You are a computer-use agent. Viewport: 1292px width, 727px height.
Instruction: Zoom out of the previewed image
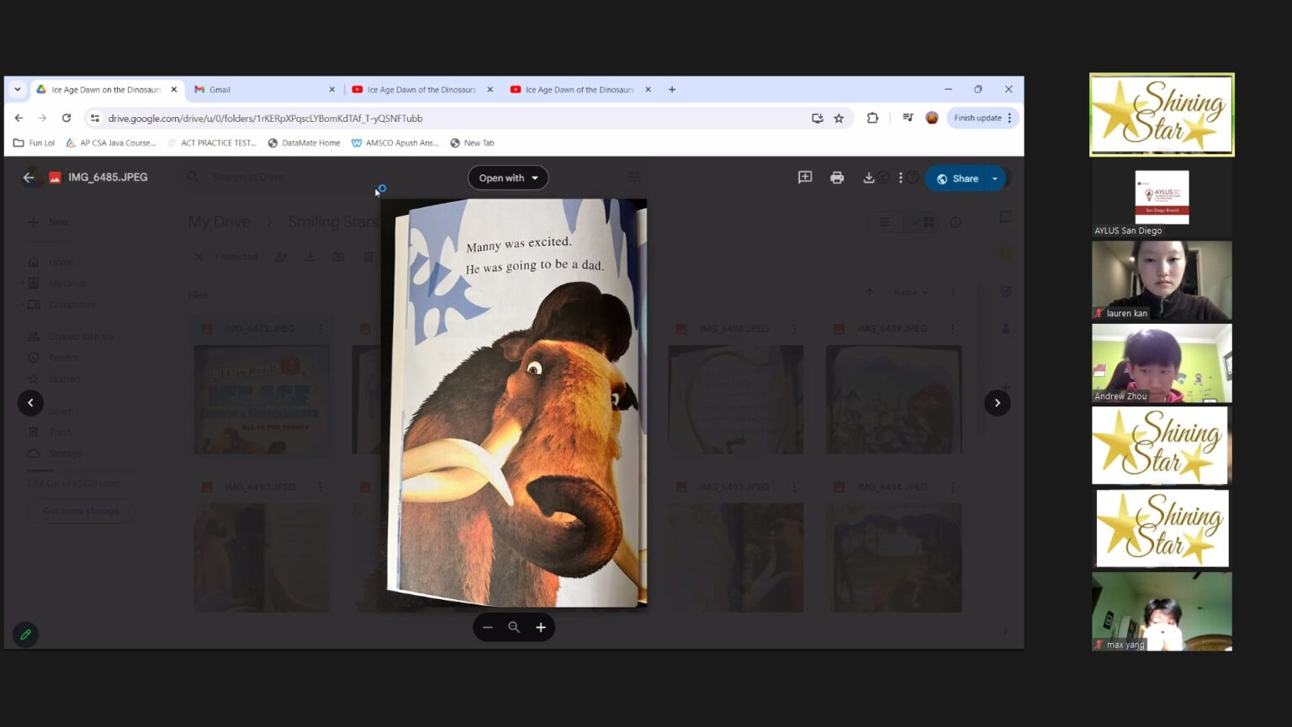[x=488, y=628]
